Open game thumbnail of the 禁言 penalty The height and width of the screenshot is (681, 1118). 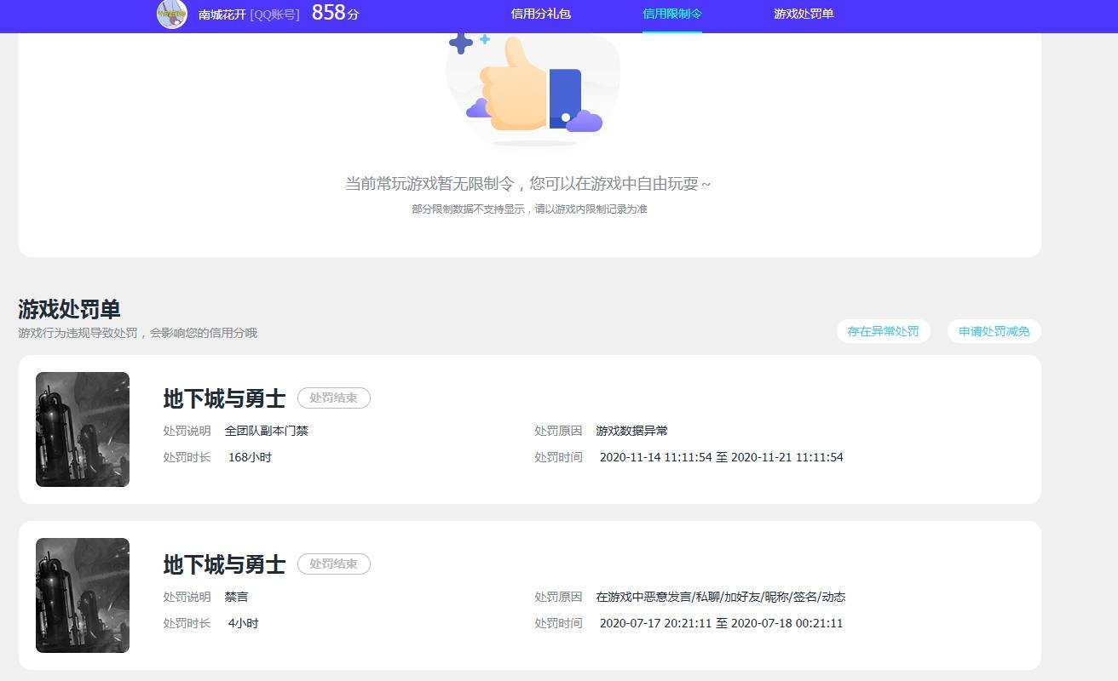(83, 595)
